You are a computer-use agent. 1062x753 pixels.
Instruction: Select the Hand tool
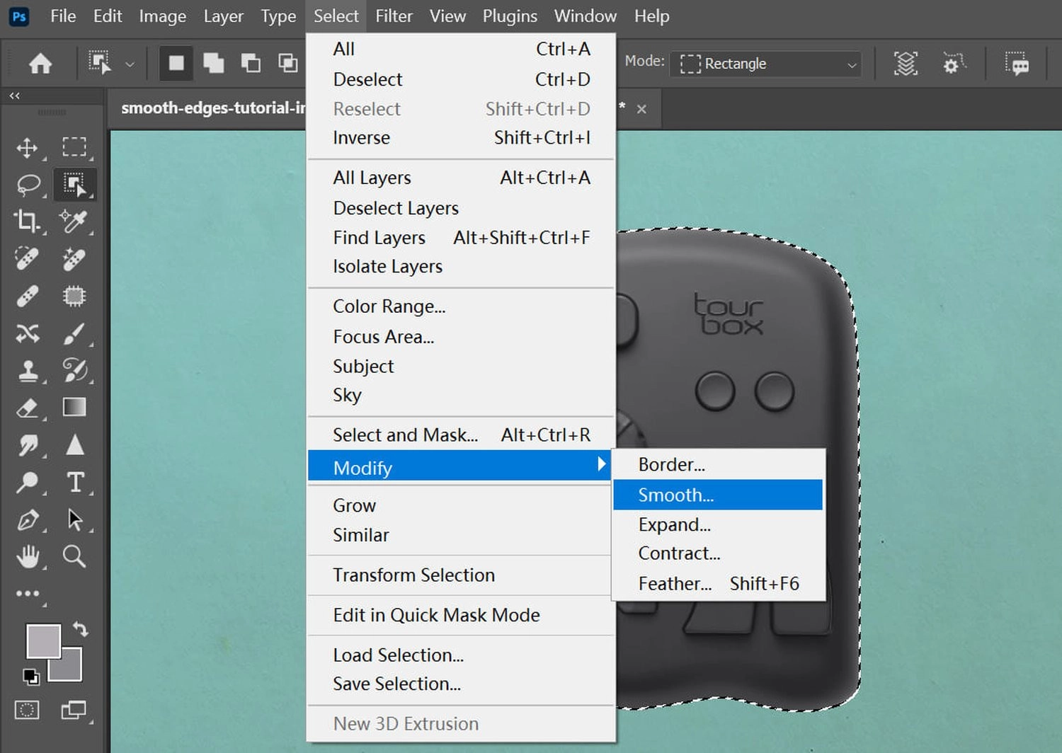(x=28, y=557)
